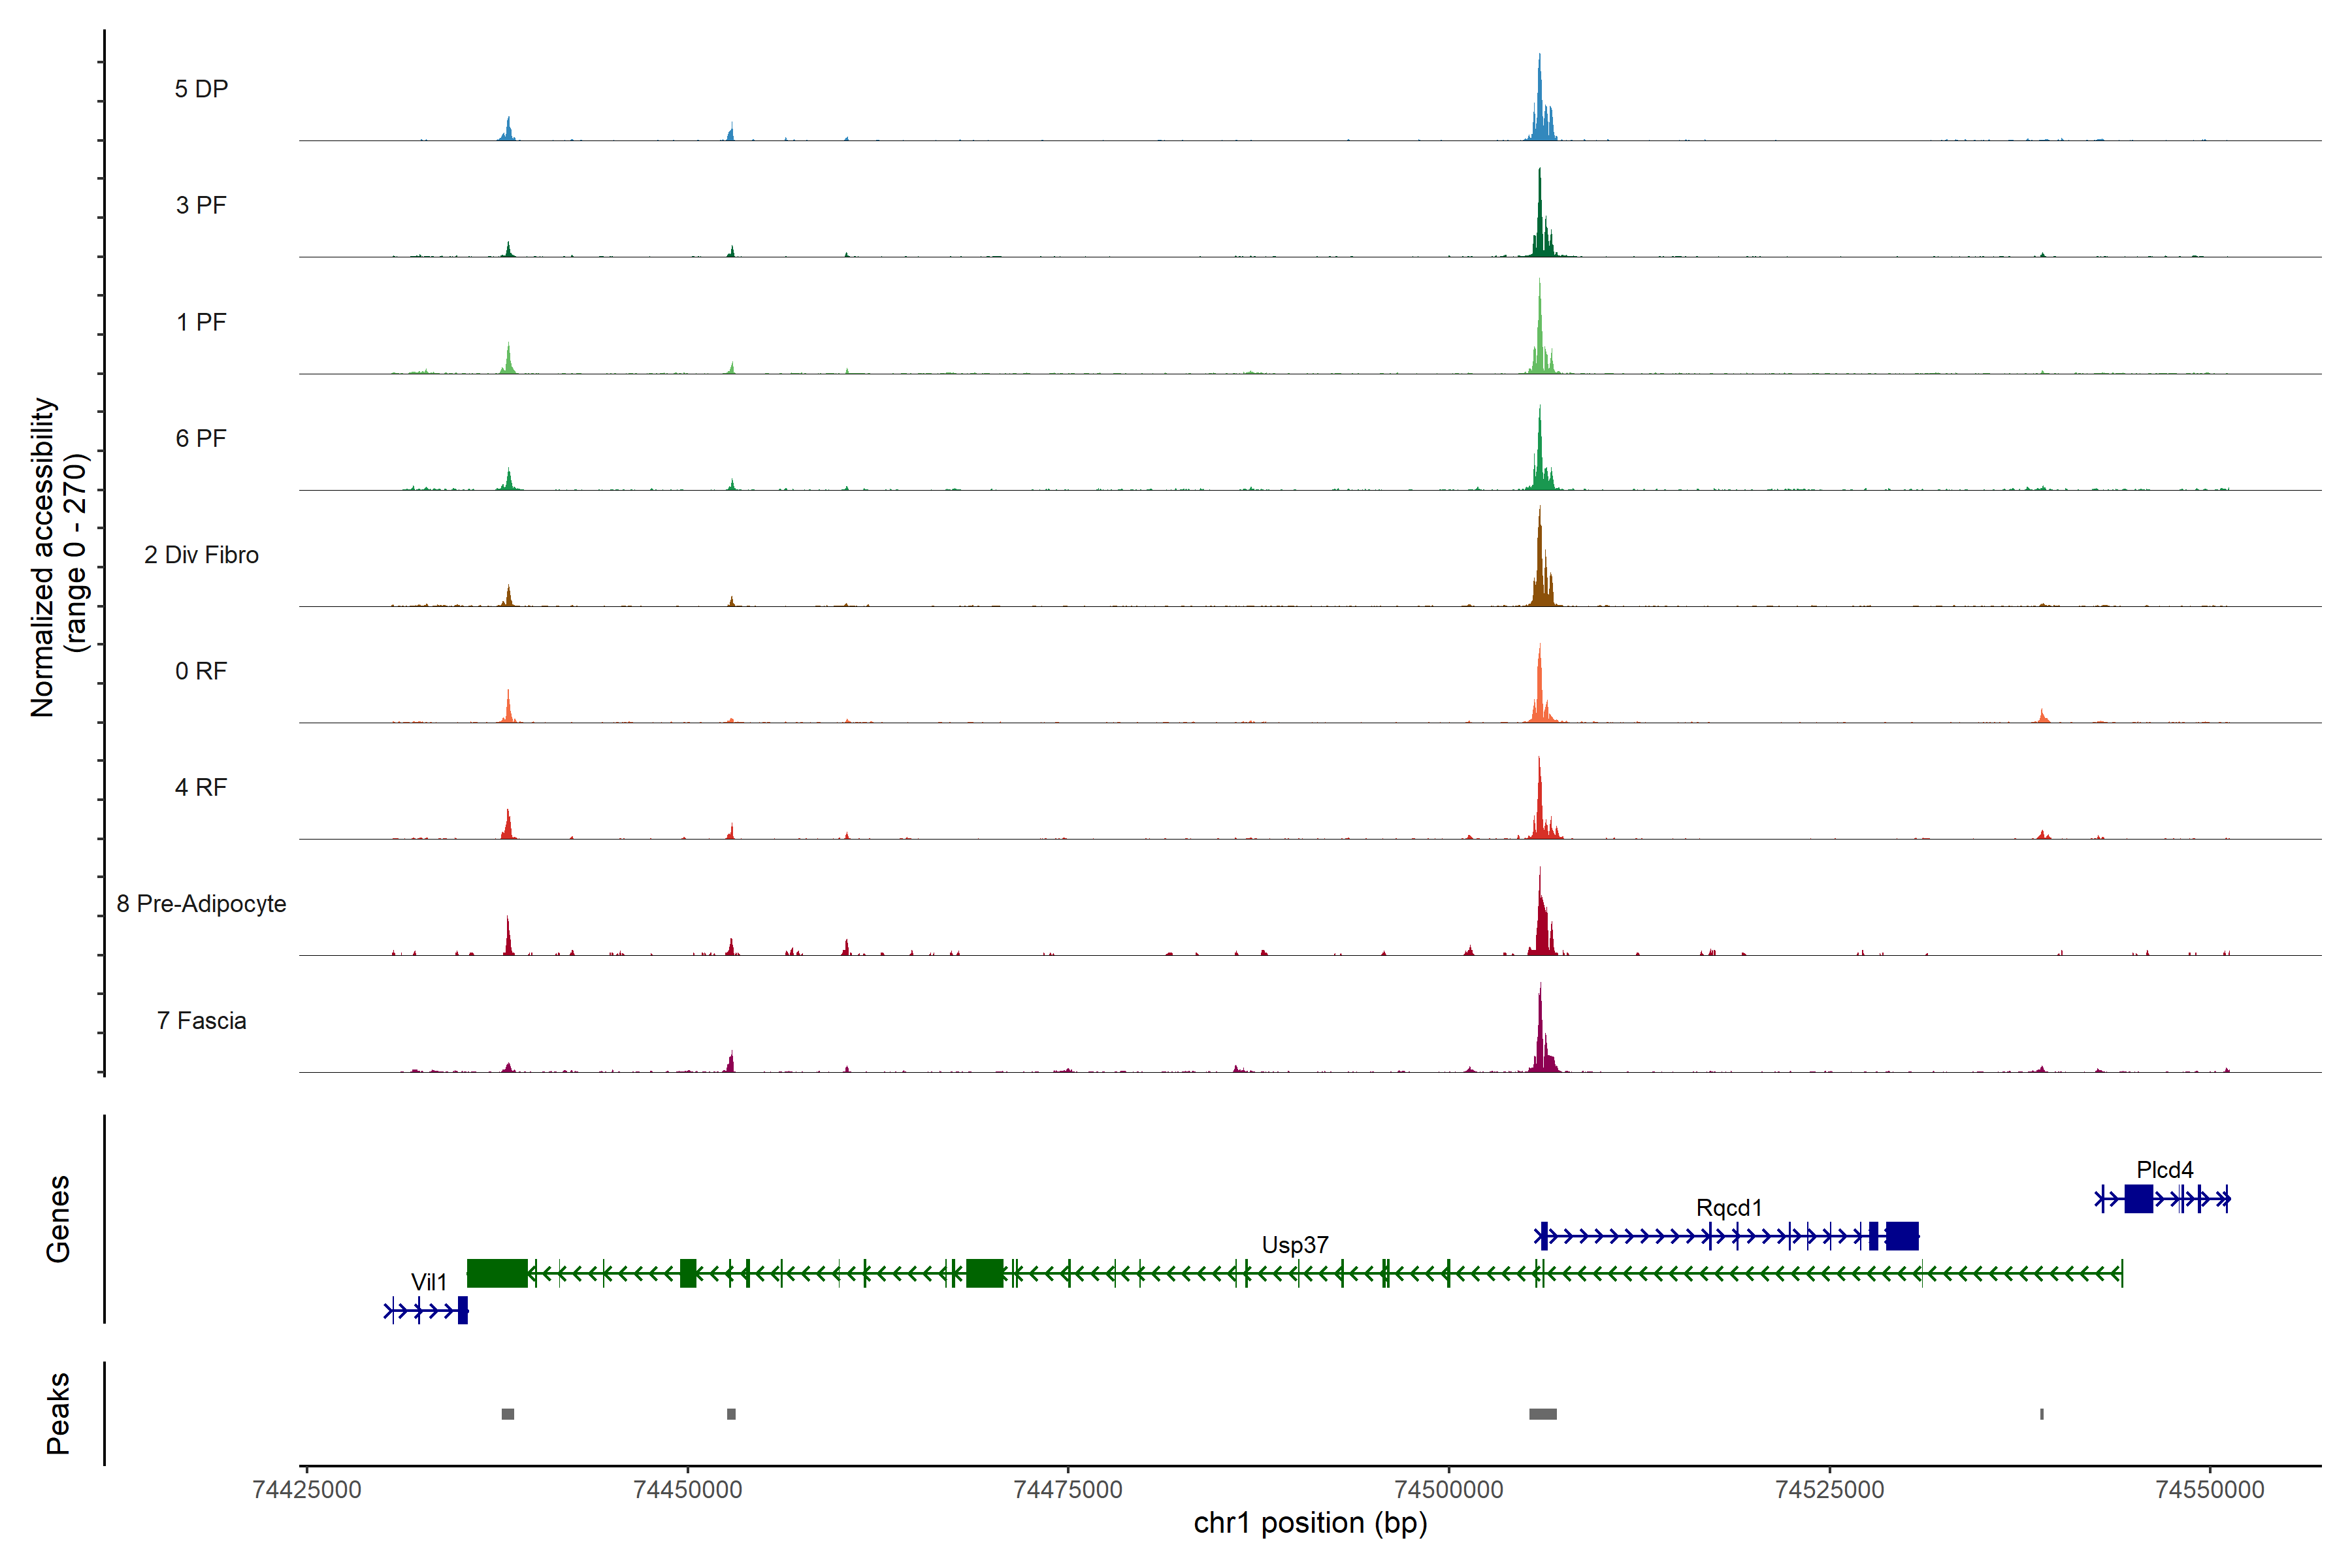Click the rightmost thin gray peak marker
The image size is (2352, 1568).
[2041, 1414]
